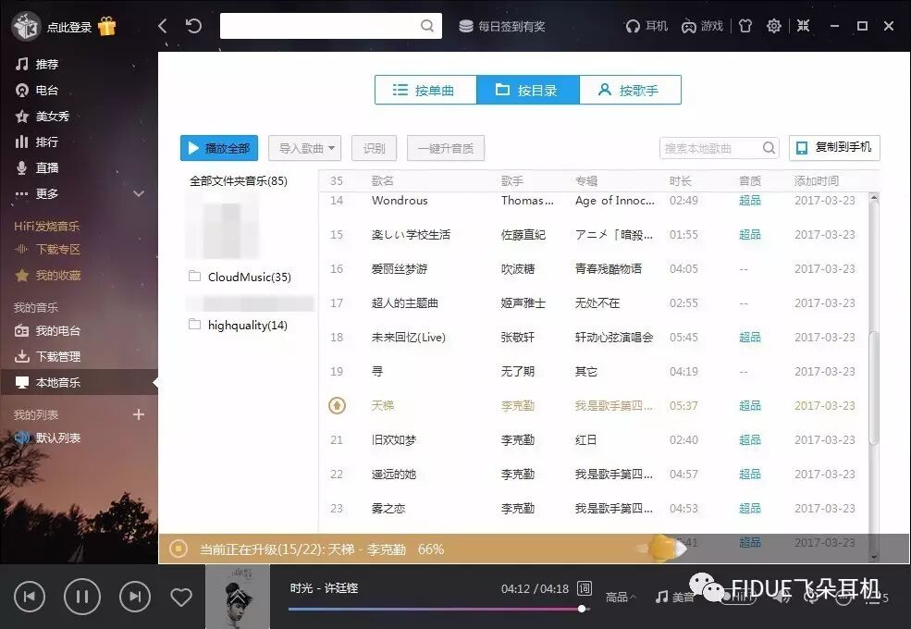Select the song 旧欢如梦
This screenshot has width=911, height=629.
(x=394, y=439)
